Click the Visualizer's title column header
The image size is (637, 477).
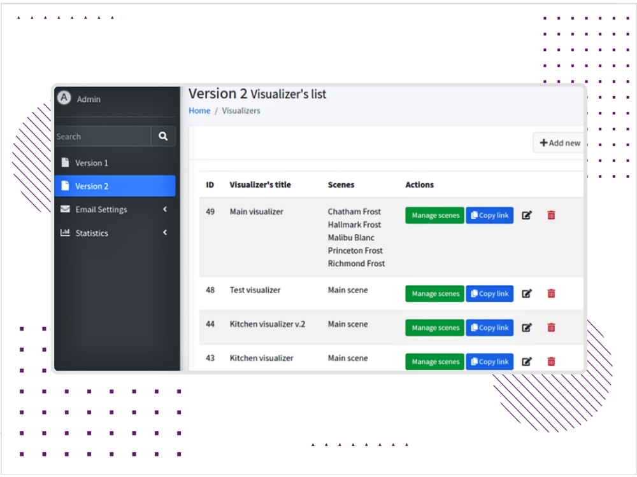(260, 185)
